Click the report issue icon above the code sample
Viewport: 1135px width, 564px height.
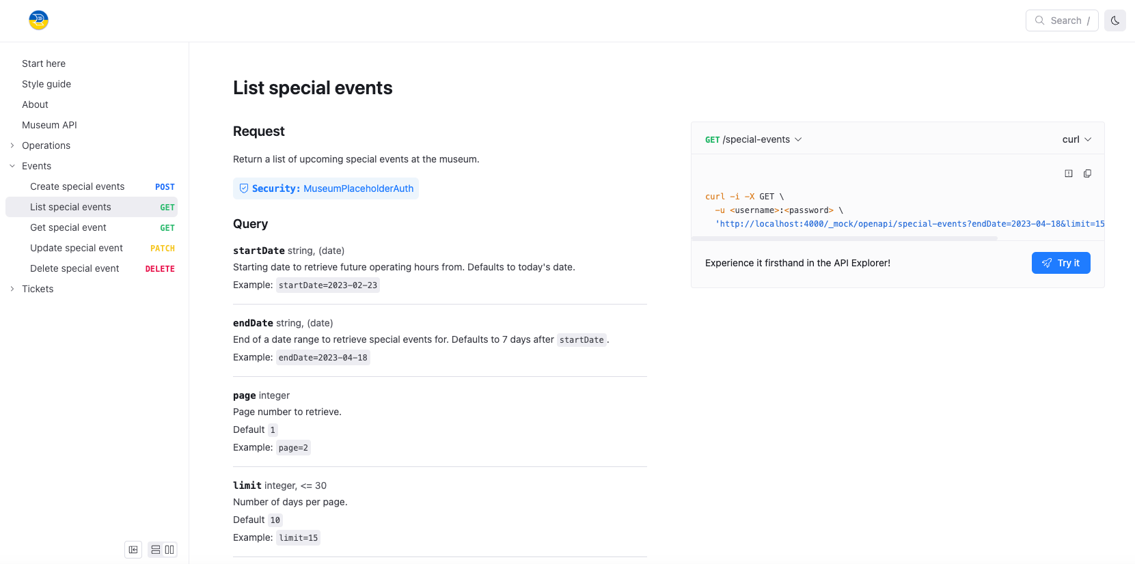click(x=1069, y=173)
